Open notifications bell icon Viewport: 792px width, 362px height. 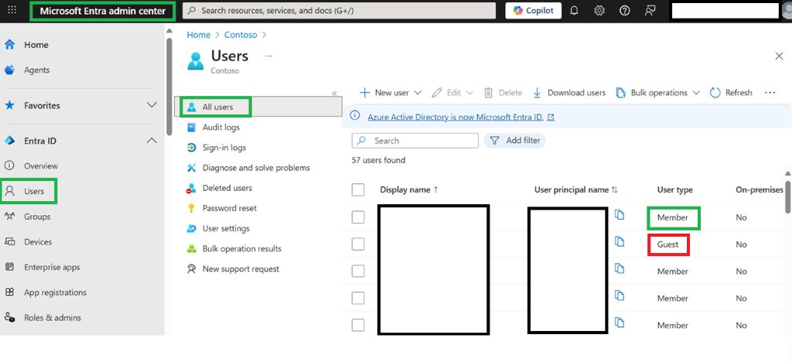pos(574,11)
